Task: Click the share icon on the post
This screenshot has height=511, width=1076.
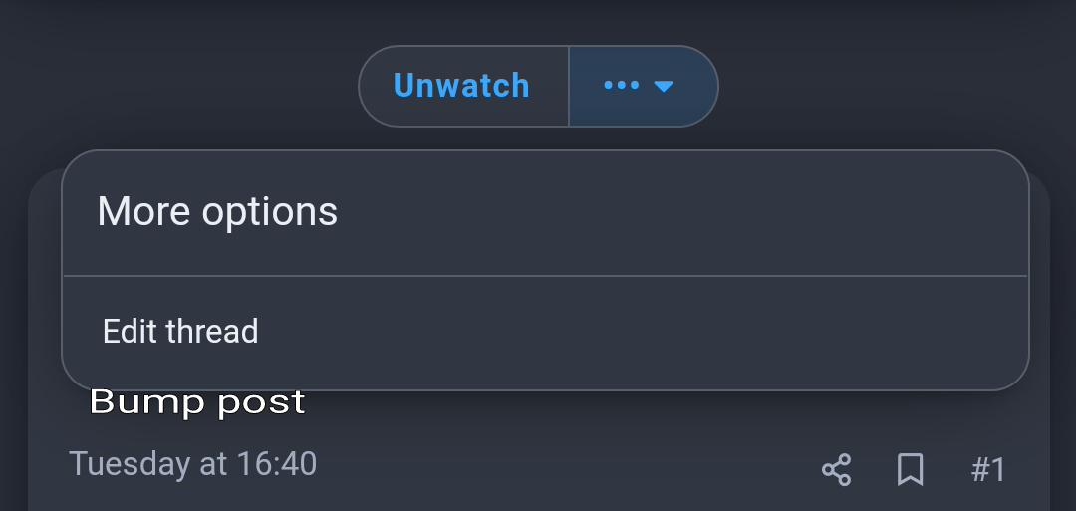Action: pyautogui.click(x=836, y=470)
